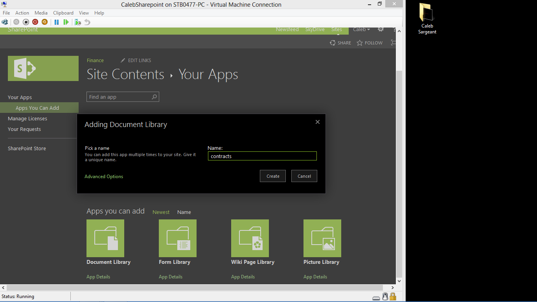Click the Ctrl+Alt+Delete toolbar icon
This screenshot has width=537, height=302.
5,22
